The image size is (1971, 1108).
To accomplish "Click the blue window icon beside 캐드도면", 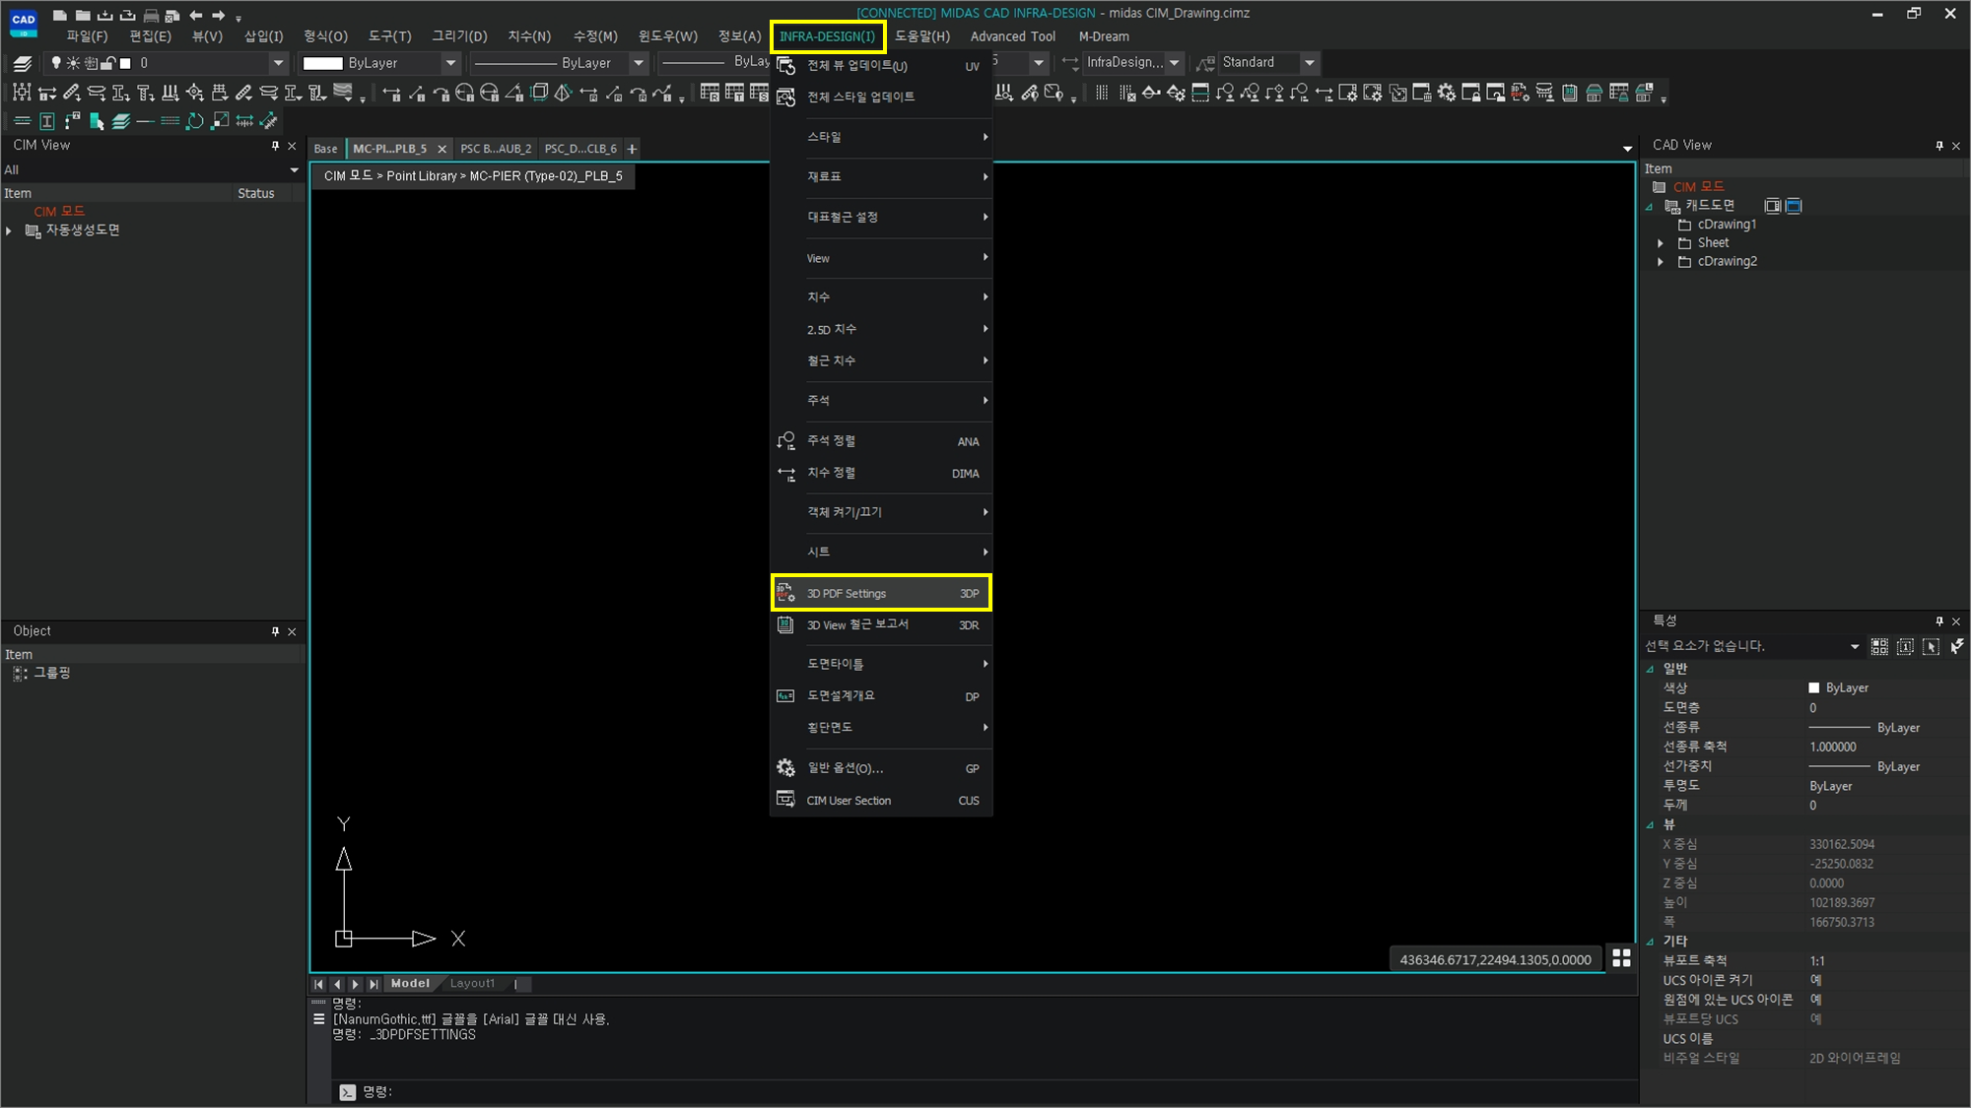I will [1794, 206].
